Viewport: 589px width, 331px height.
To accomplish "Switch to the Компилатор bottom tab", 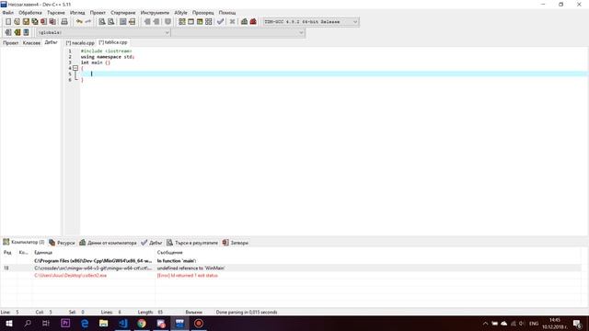I will click(24, 243).
